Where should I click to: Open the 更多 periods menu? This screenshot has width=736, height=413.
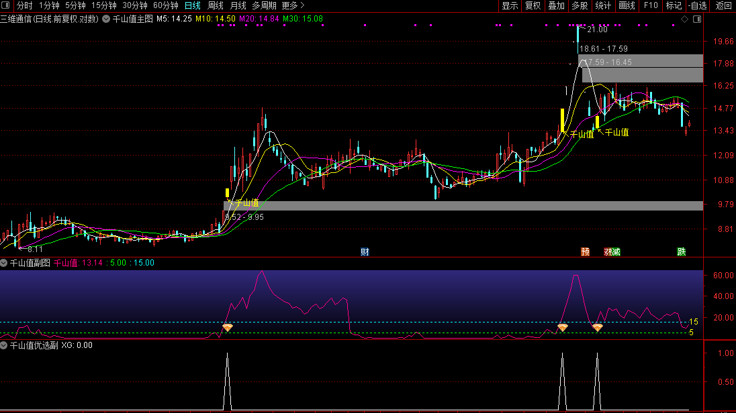tap(293, 5)
